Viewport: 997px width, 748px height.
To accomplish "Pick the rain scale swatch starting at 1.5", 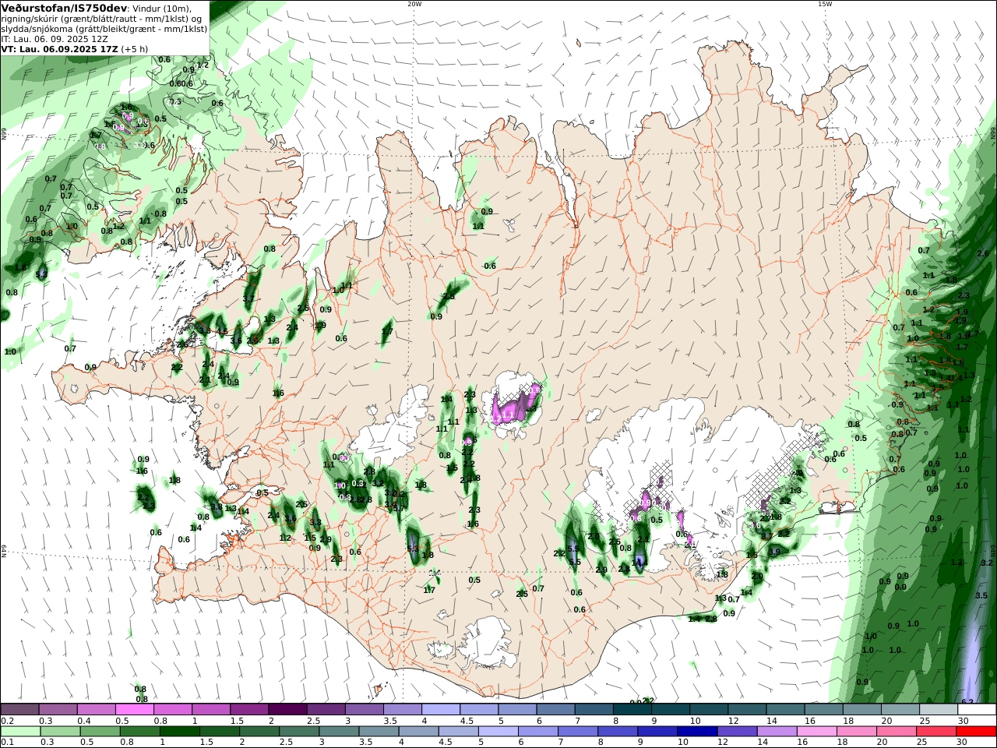I will 220,732.
